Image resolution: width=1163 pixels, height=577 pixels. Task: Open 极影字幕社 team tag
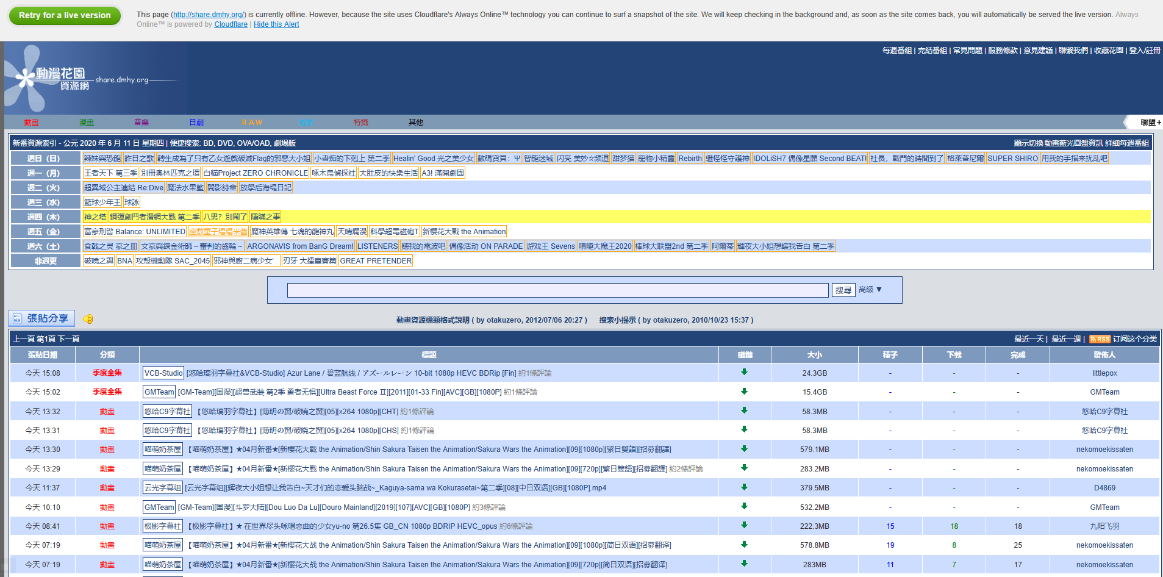click(163, 526)
